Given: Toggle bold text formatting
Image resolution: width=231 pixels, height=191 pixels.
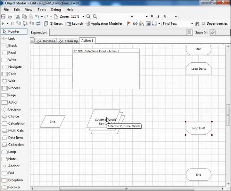Looking at the screenshot, I should [152, 17].
